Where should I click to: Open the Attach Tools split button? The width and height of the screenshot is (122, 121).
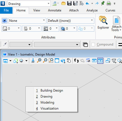(x=117, y=23)
